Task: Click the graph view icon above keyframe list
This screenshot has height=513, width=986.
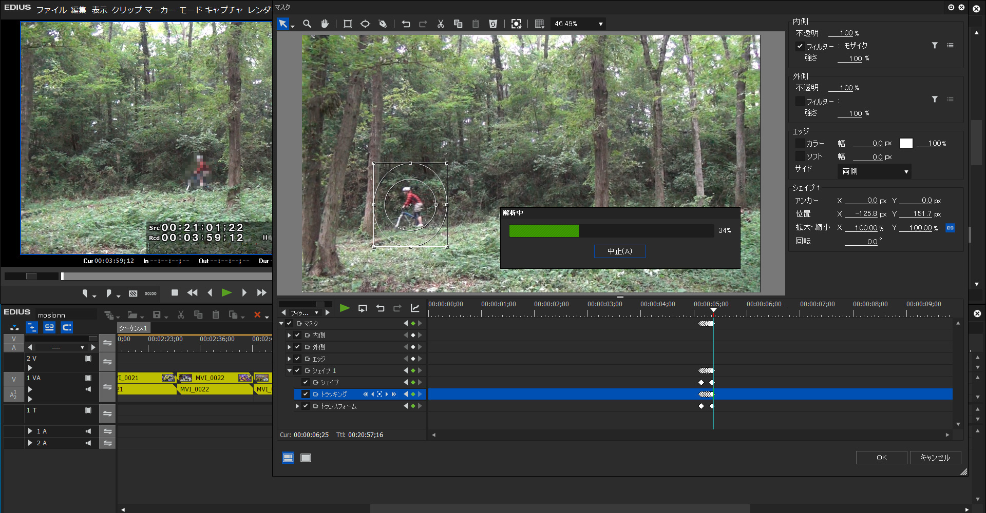Action: (415, 308)
